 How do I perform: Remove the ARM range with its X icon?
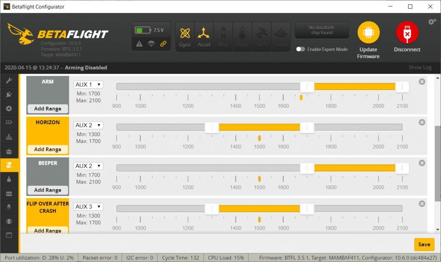coord(422,81)
